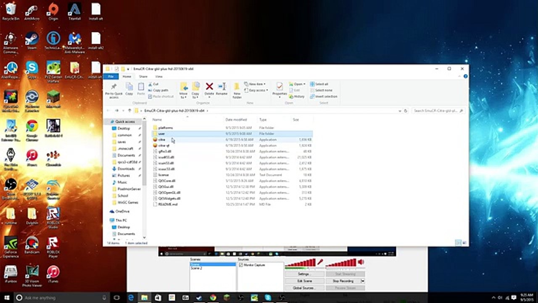Expand the Stop Recording dropdown arrow
Screen dimensions: 538x303
tap(363, 281)
